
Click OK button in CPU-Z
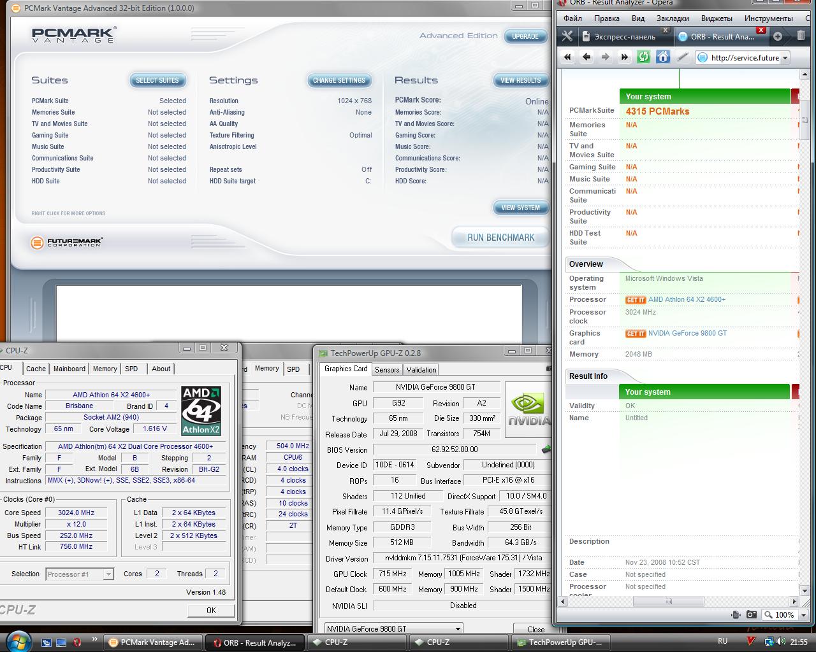[211, 610]
